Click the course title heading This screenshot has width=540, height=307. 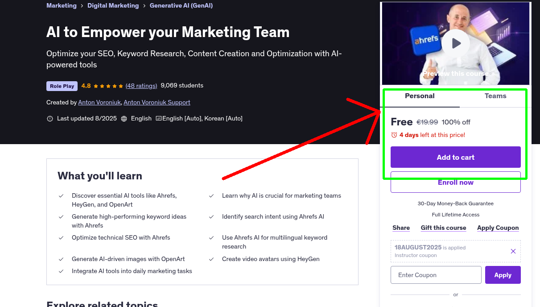(x=168, y=32)
